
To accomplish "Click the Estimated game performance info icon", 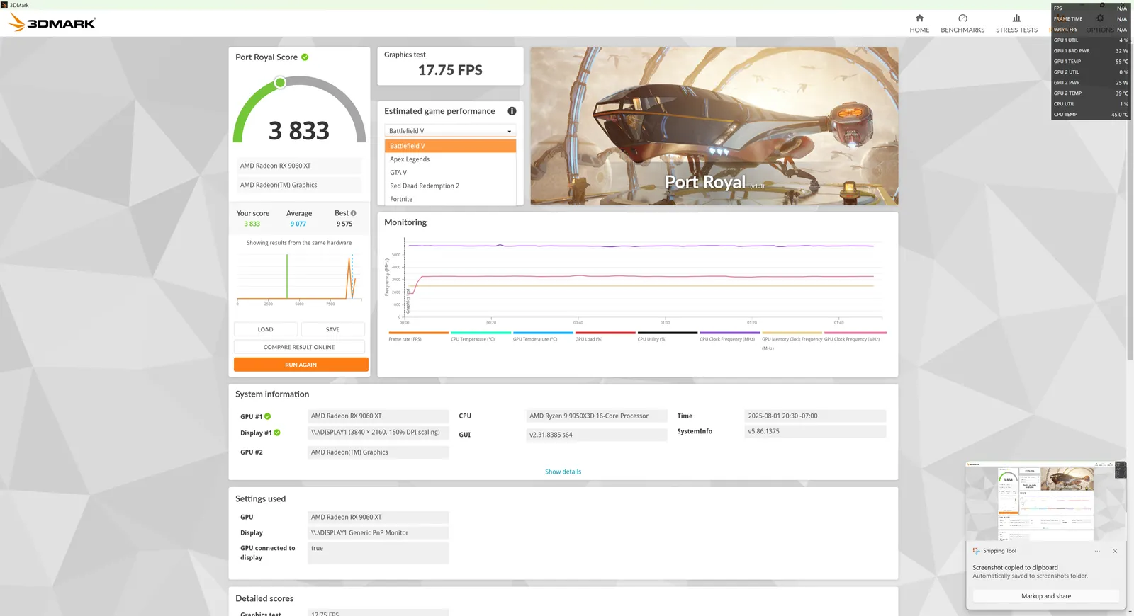I will click(512, 111).
